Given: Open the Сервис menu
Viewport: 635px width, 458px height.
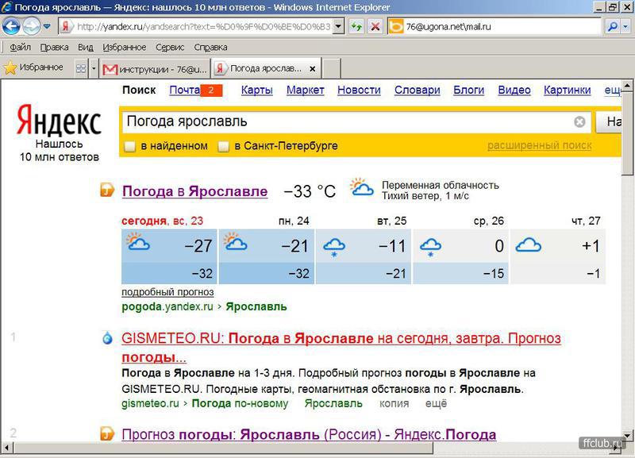Looking at the screenshot, I should (170, 48).
